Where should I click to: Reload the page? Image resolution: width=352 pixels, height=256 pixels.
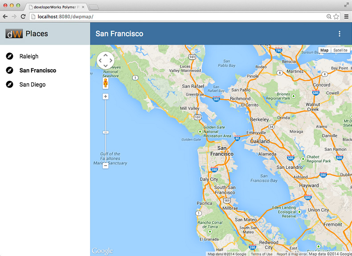point(23,16)
